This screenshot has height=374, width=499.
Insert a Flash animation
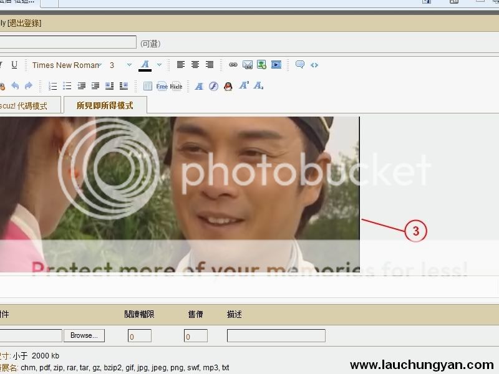coord(213,86)
